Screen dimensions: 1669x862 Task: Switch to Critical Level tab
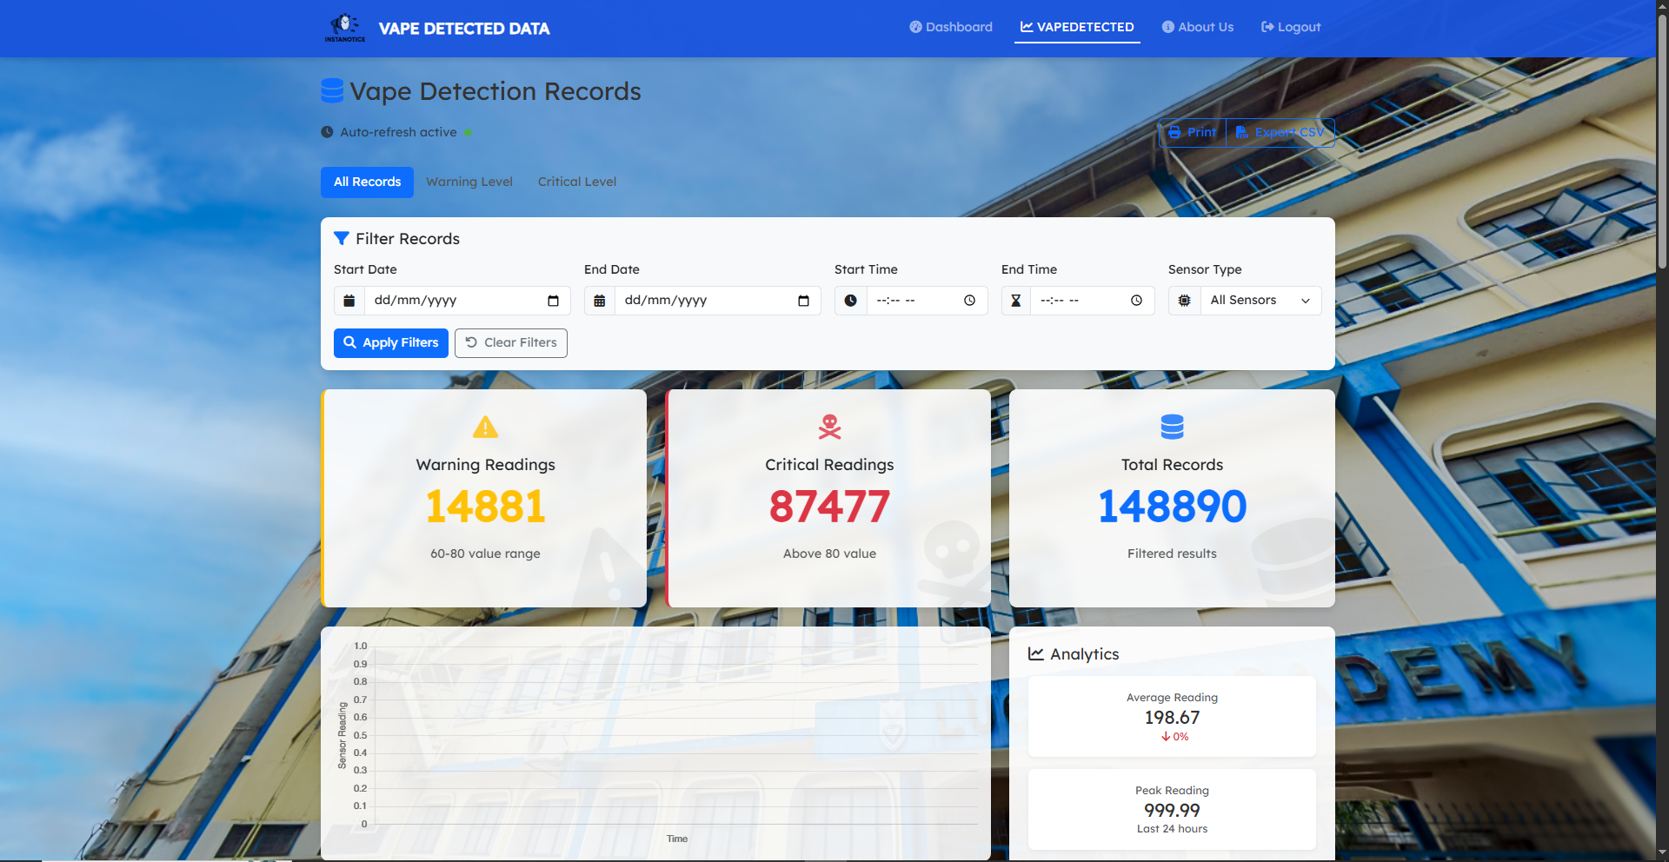[x=576, y=182]
